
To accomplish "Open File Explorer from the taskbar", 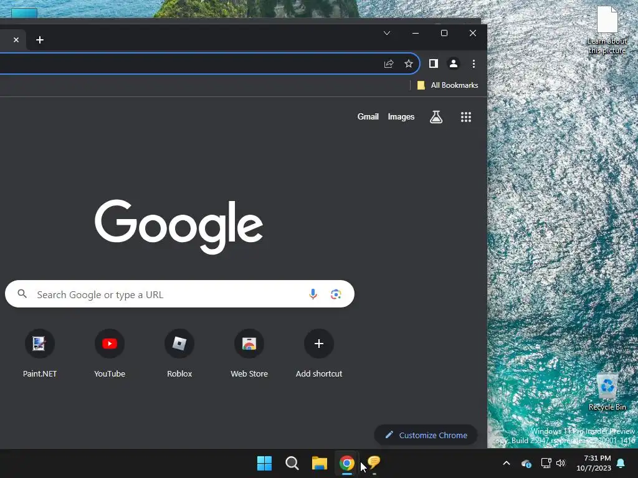I will coord(320,463).
